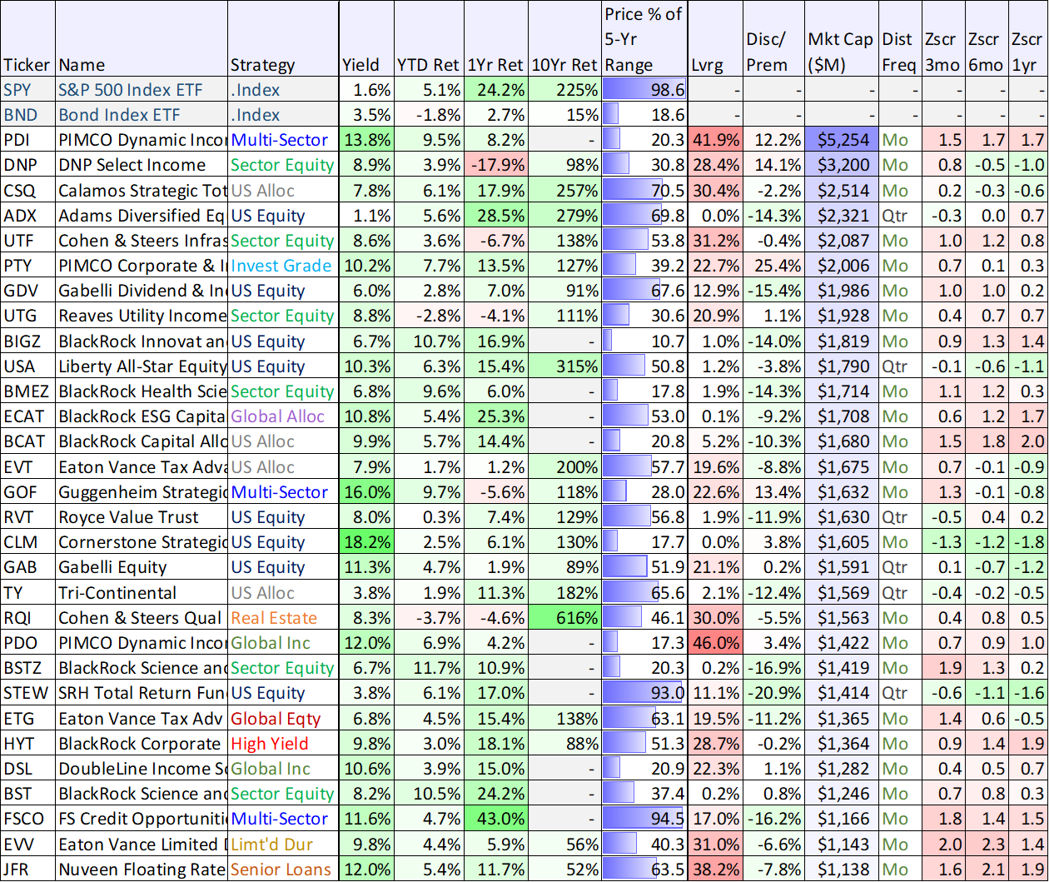1049x882 pixels.
Task: Click PDI's 41.9% leverage cell
Action: click(x=715, y=140)
